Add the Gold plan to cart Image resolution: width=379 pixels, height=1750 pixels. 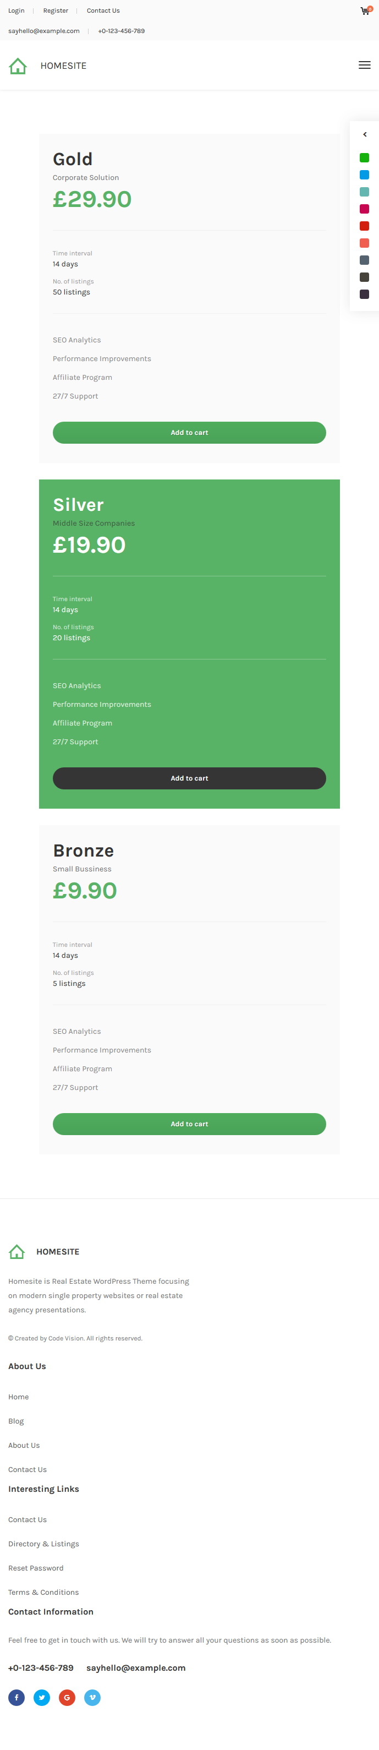click(x=189, y=433)
